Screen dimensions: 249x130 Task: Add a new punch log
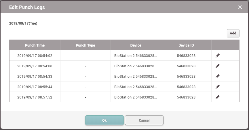(233, 33)
